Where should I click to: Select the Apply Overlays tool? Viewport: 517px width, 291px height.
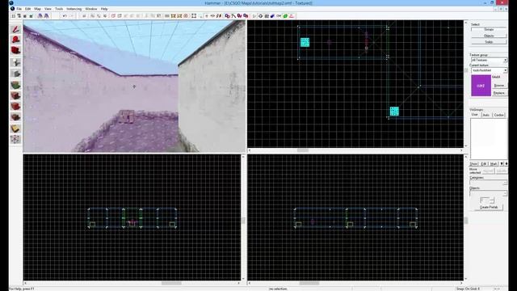pyautogui.click(x=15, y=116)
